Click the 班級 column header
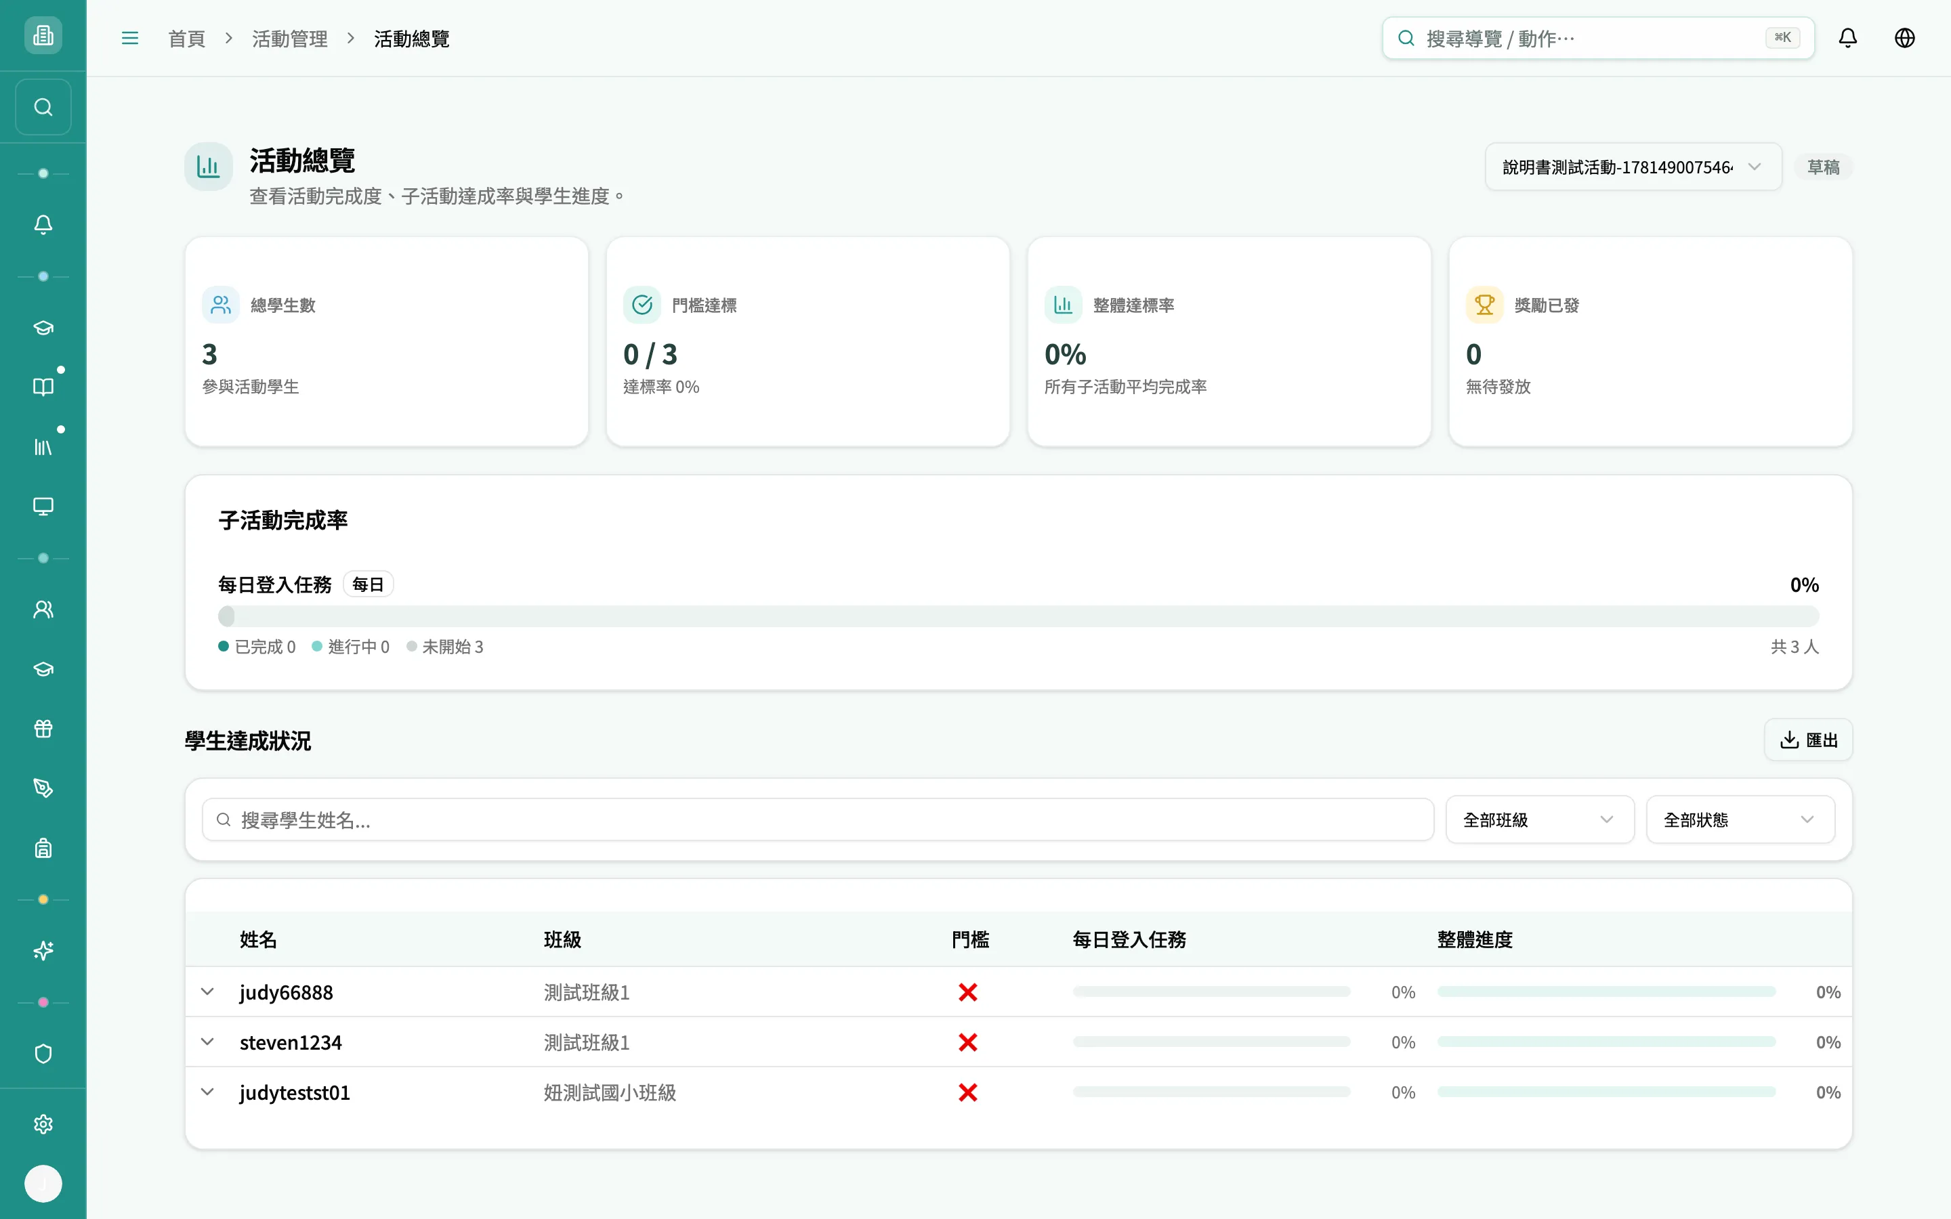The image size is (1951, 1219). [x=563, y=939]
